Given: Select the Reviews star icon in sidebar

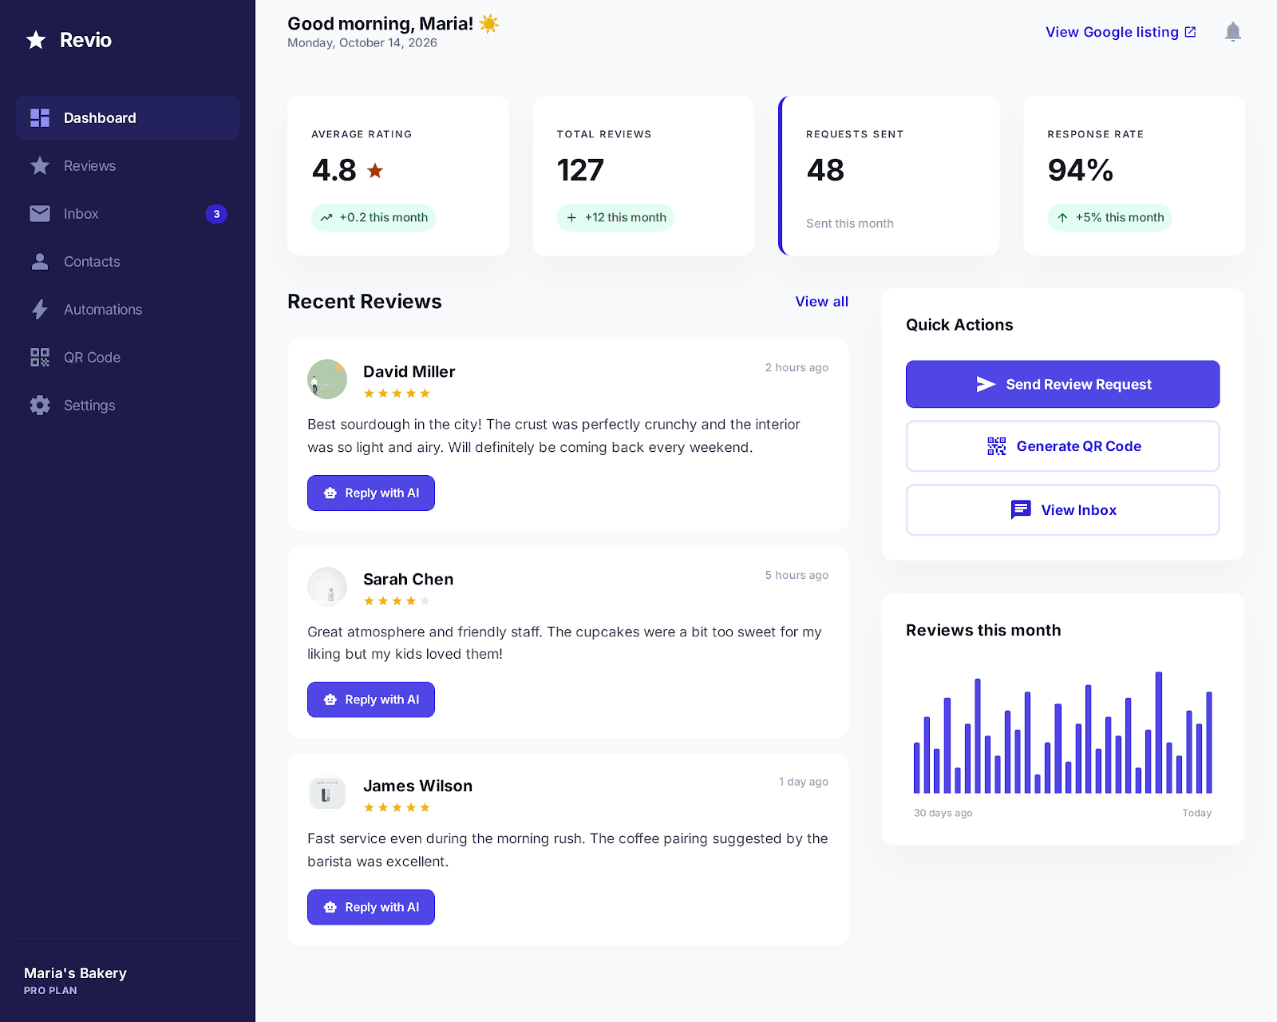Looking at the screenshot, I should [x=39, y=165].
